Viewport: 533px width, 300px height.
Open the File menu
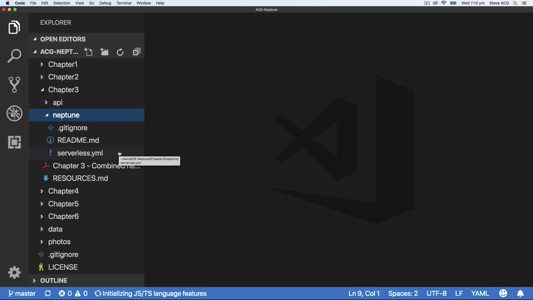tap(33, 3)
